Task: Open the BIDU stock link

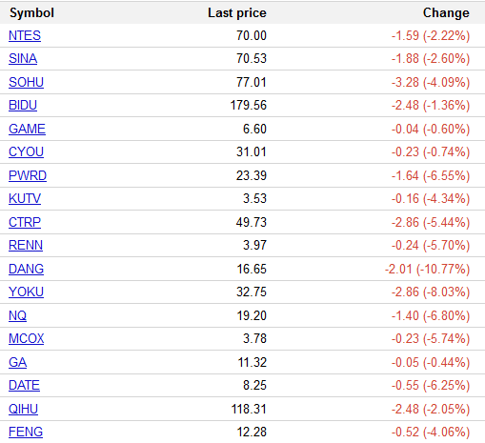Action: click(x=23, y=106)
